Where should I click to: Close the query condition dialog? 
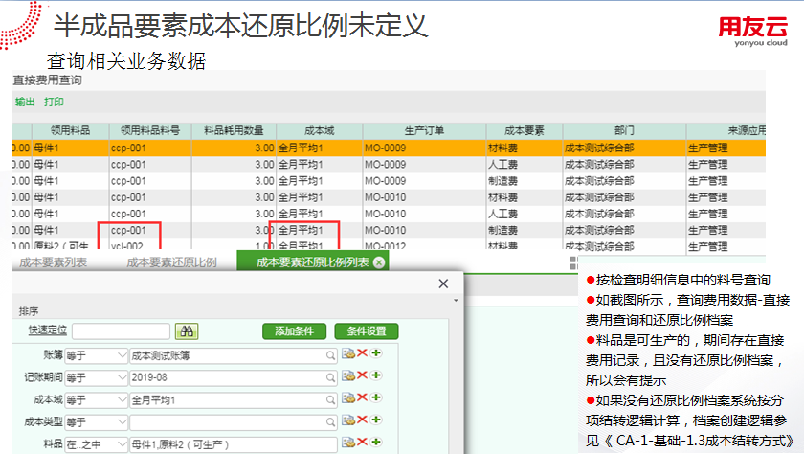tap(442, 284)
